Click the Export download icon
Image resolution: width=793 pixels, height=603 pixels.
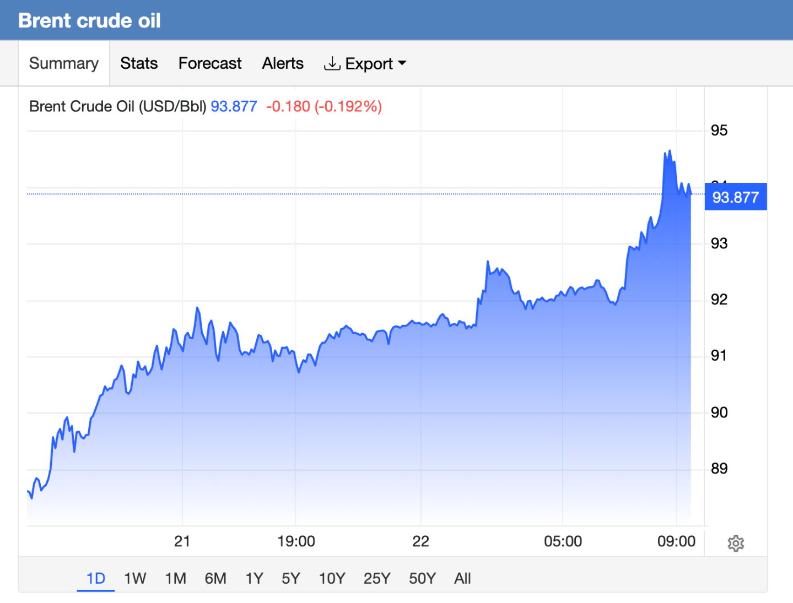tap(332, 64)
